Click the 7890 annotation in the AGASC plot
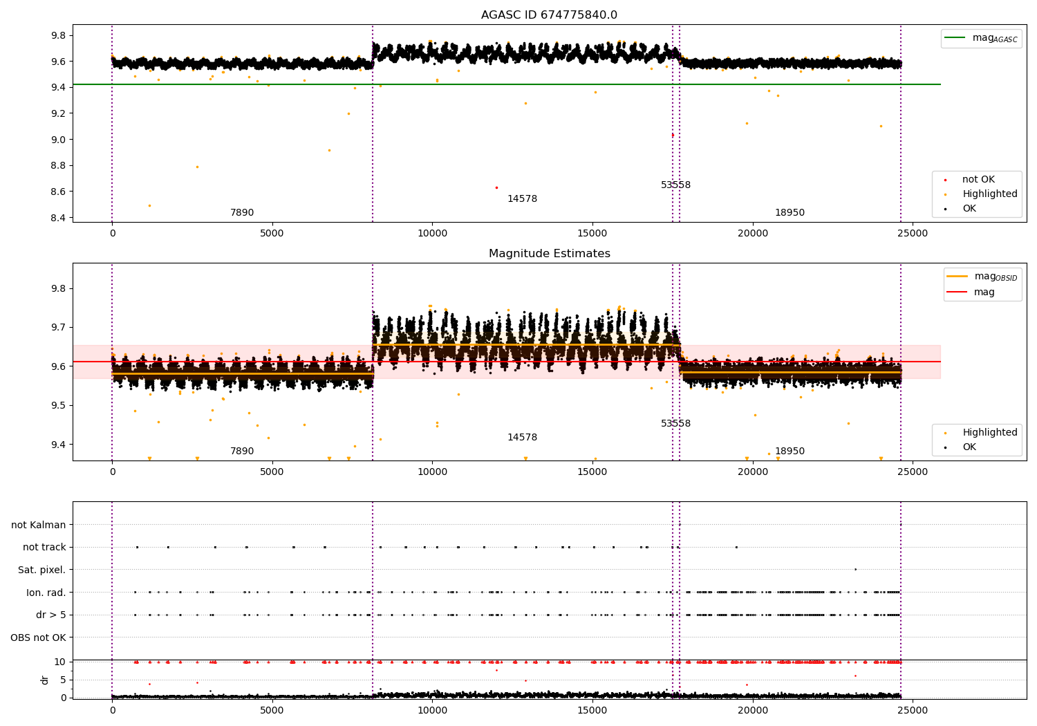 tap(242, 213)
